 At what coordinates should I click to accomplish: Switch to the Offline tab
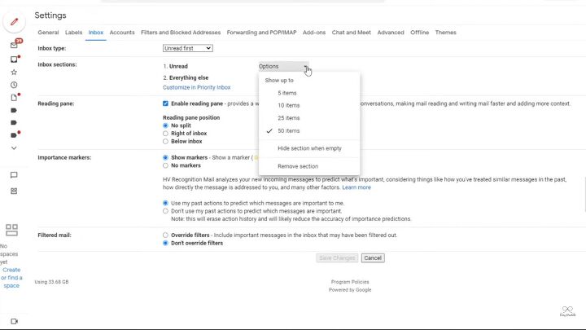pos(419,33)
